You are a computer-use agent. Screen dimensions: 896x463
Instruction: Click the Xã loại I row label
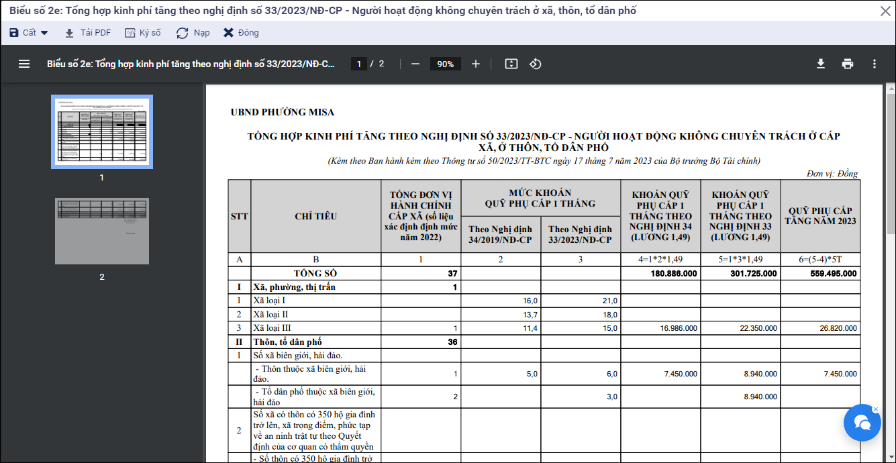click(x=269, y=301)
